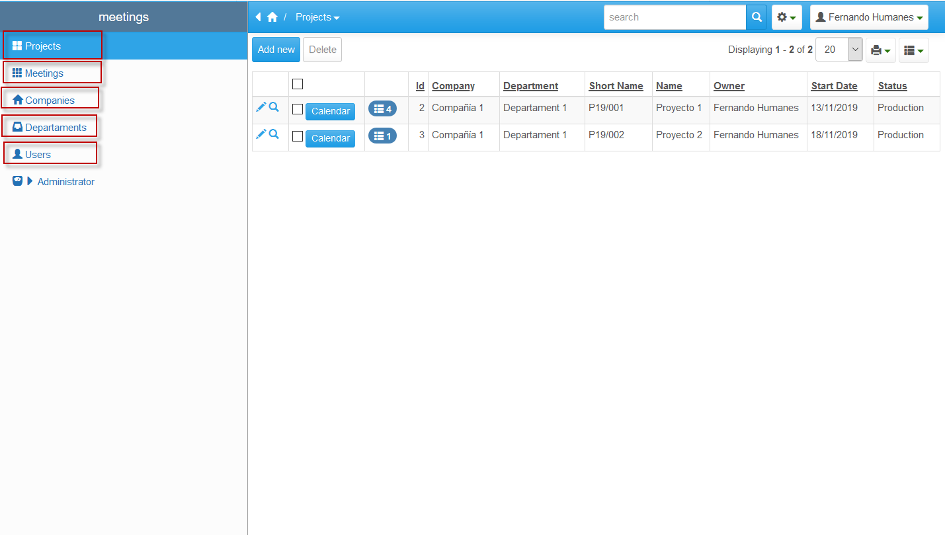
Task: Click the Delete button
Action: point(323,50)
